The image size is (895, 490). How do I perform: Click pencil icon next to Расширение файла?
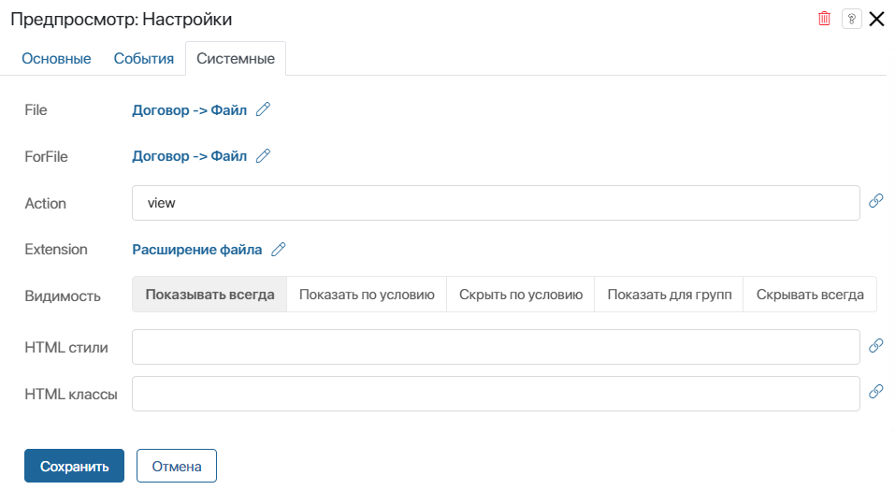(278, 250)
